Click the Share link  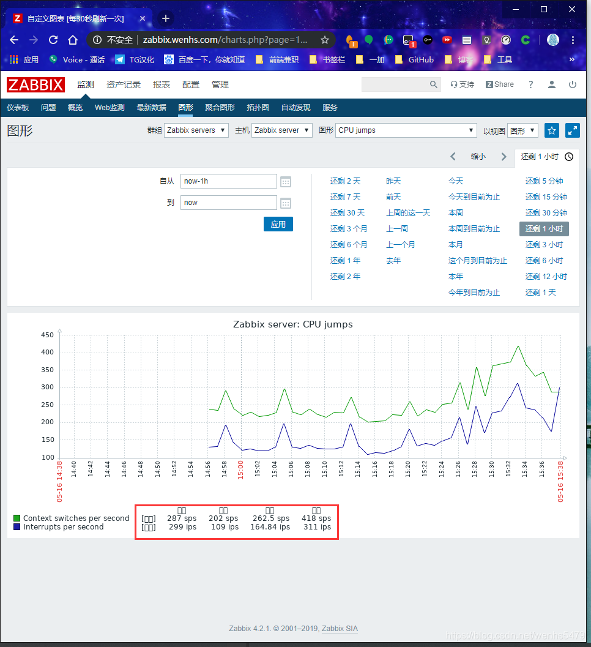[x=500, y=84]
